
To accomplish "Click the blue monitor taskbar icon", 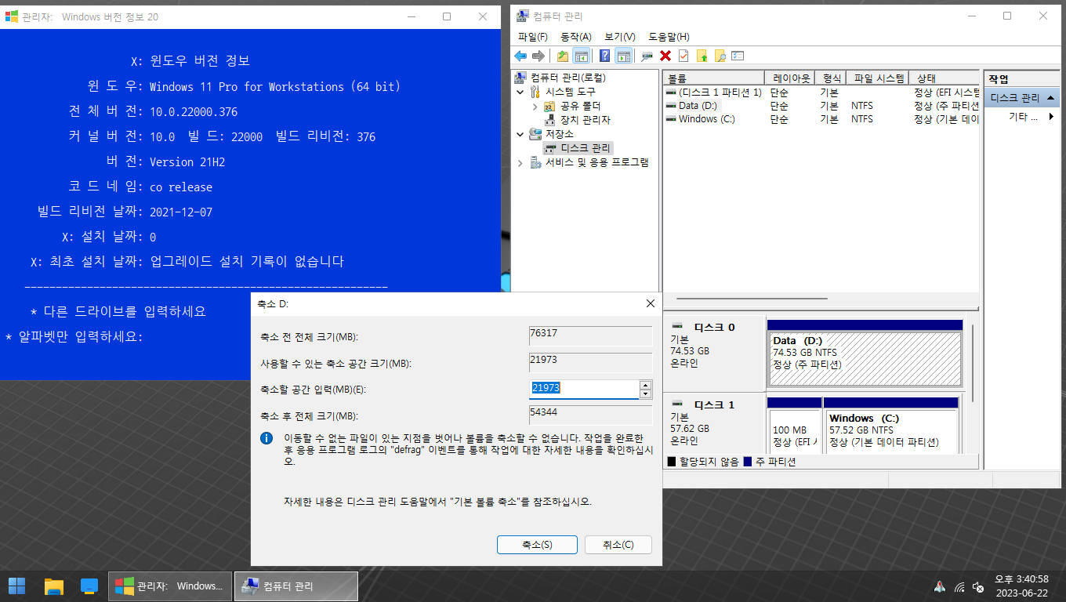I will pos(89,586).
